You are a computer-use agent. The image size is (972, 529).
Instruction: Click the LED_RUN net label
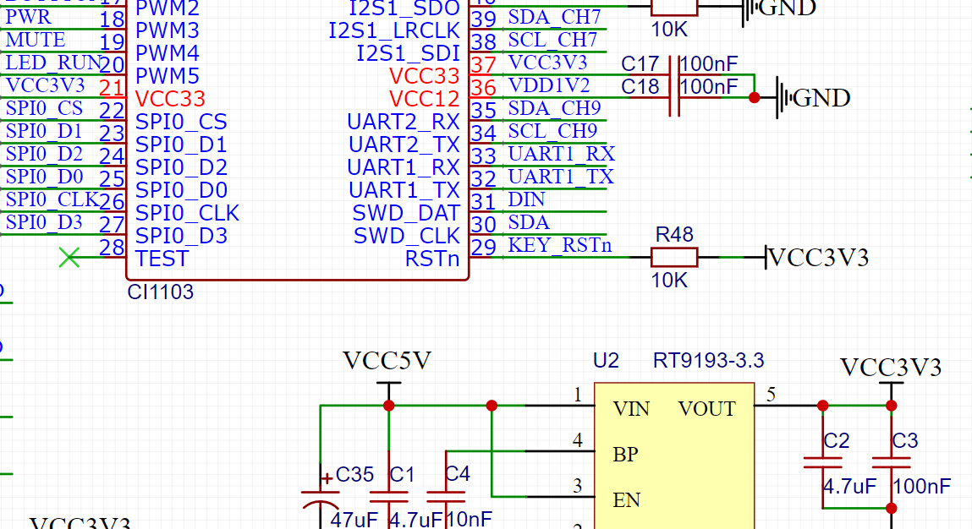coord(52,63)
